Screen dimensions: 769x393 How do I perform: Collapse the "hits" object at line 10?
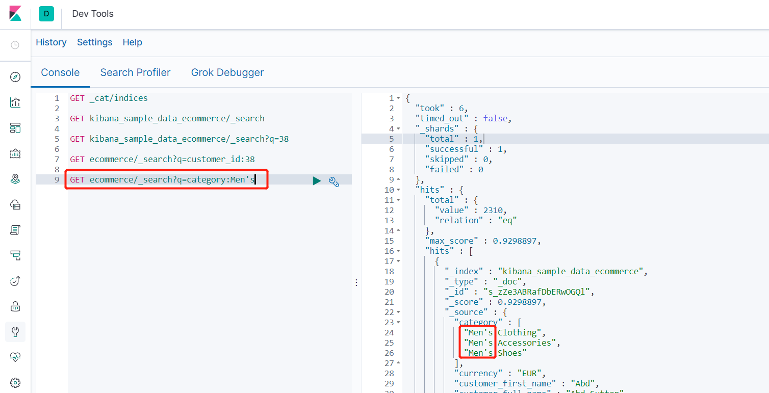[399, 190]
